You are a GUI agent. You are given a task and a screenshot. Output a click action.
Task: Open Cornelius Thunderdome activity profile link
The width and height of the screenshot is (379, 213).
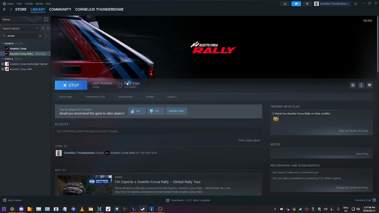pos(79,153)
